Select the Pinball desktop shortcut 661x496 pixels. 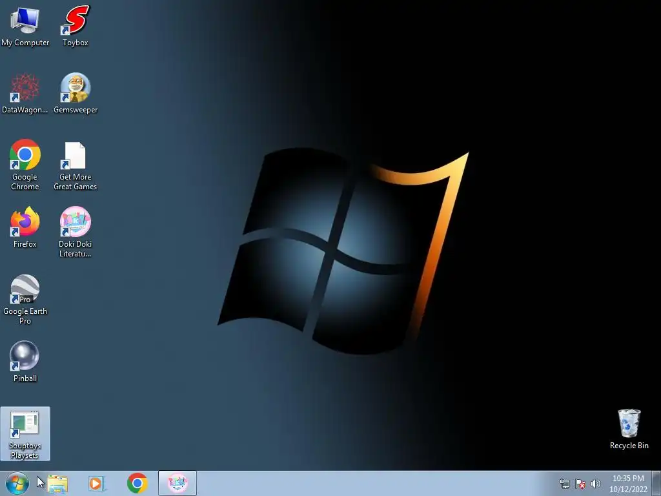25,362
